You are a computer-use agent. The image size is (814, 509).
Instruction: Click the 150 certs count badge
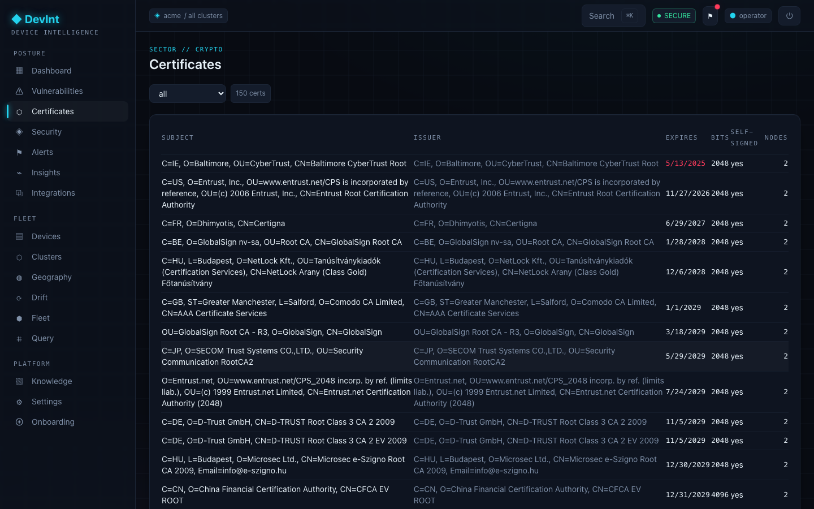tap(250, 93)
